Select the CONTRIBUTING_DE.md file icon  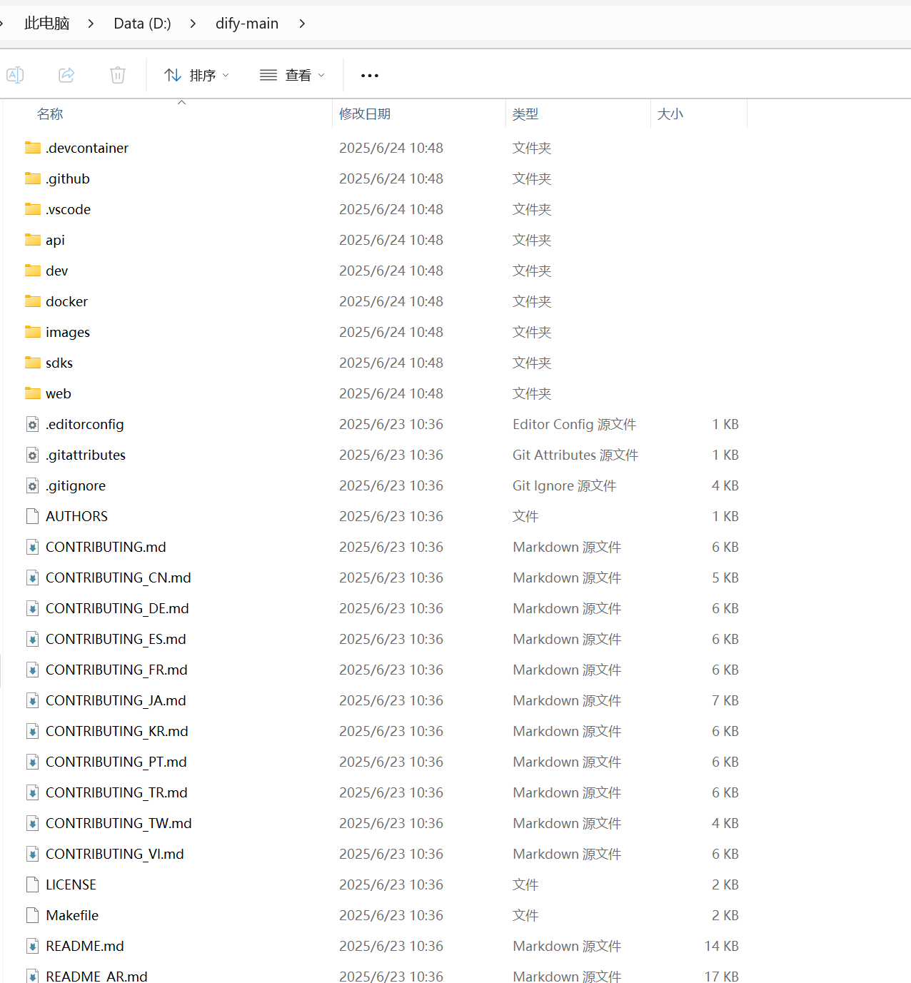coord(32,609)
